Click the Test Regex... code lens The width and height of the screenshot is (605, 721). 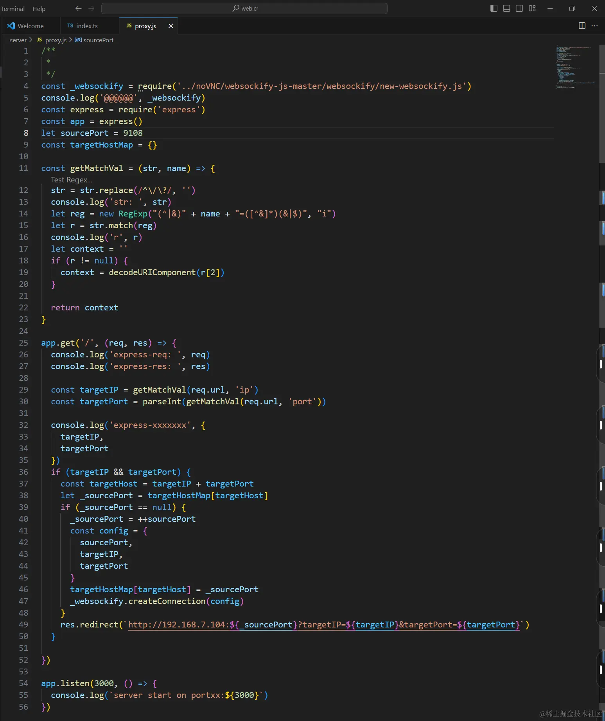[x=72, y=180]
